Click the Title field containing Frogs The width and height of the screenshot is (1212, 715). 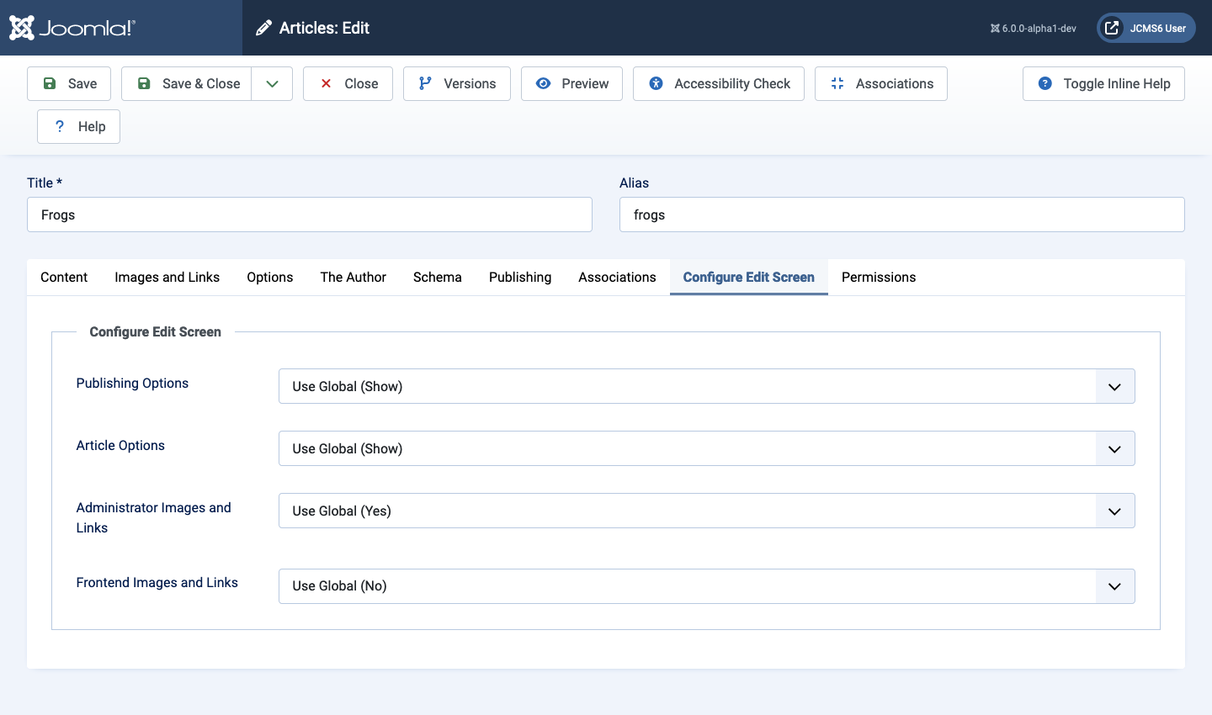(309, 214)
